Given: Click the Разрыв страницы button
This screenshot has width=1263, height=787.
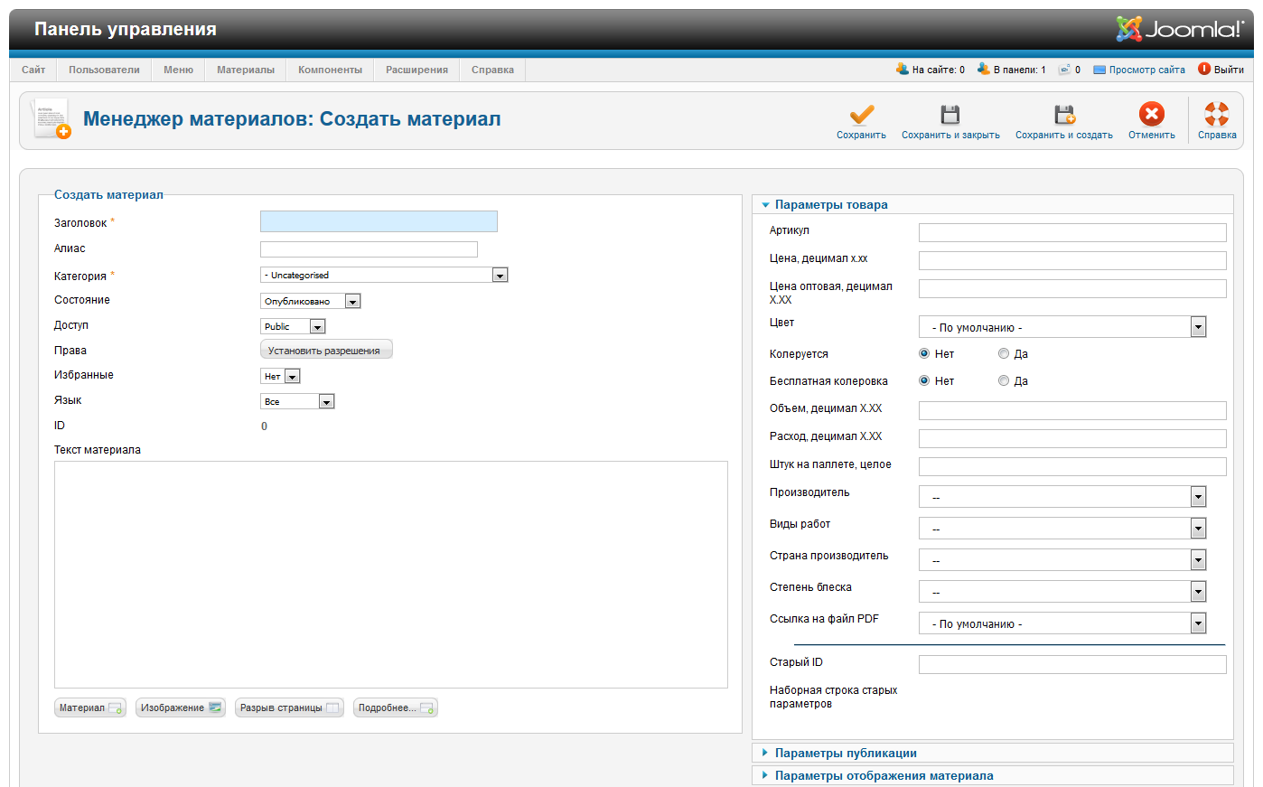Looking at the screenshot, I should click(x=289, y=707).
